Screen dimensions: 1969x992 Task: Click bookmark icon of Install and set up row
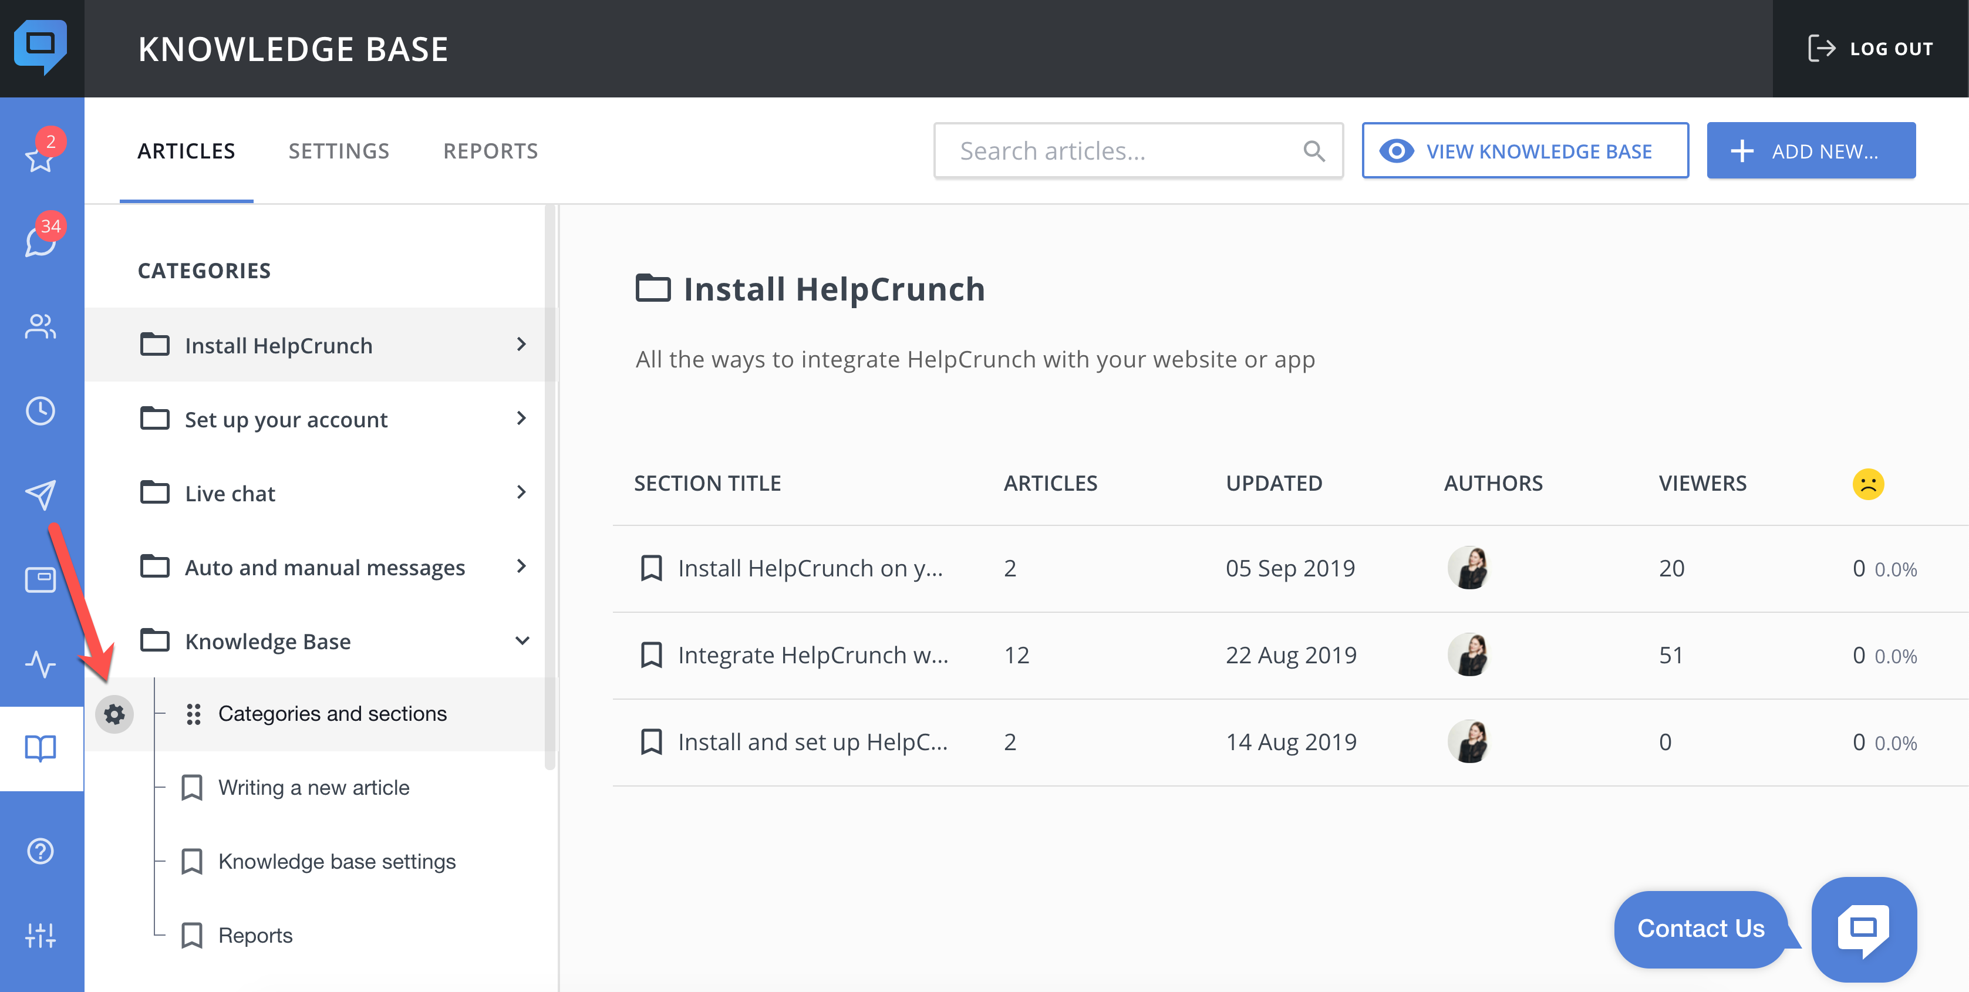point(651,741)
